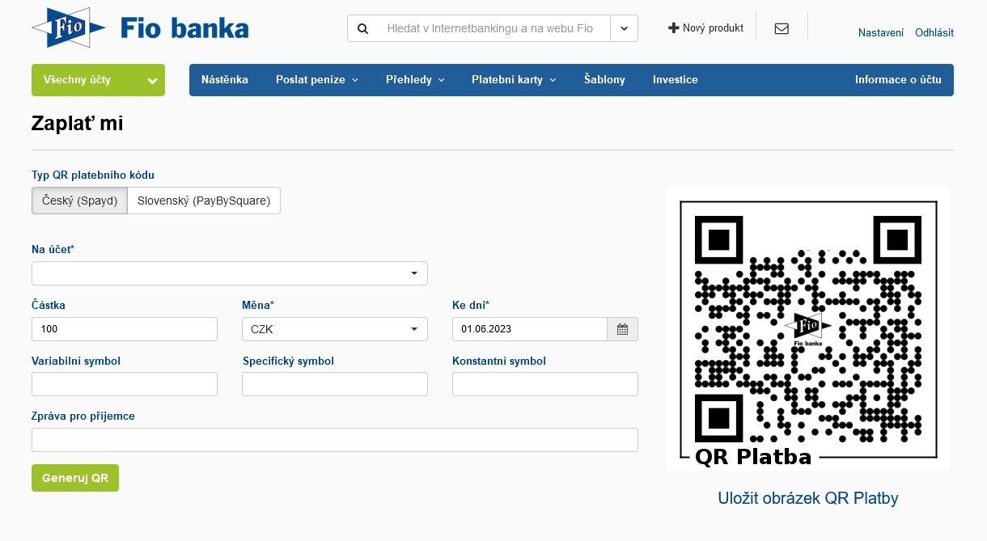Click the Částka amount input field

pos(125,329)
